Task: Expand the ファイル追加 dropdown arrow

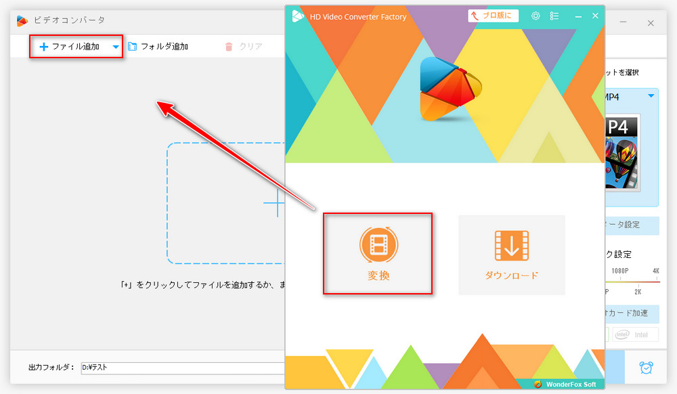Action: (116, 47)
